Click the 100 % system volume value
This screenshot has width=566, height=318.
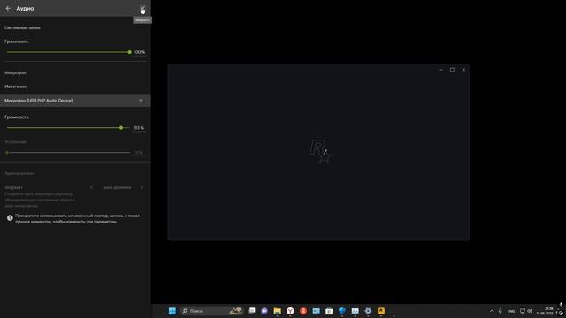pyautogui.click(x=139, y=52)
